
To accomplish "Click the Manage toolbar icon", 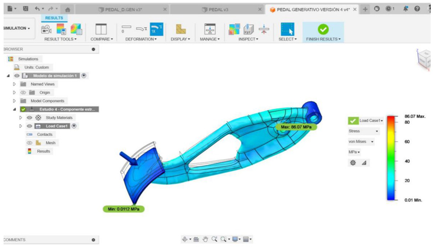I will (x=210, y=29).
